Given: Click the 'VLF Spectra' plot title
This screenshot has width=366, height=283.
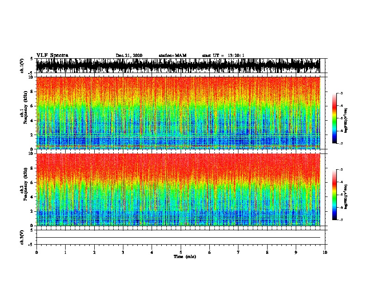Looking at the screenshot, I should 52,55.
